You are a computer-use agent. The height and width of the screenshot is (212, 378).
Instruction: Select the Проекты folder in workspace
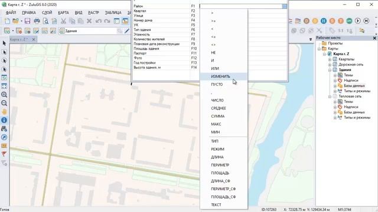point(335,43)
